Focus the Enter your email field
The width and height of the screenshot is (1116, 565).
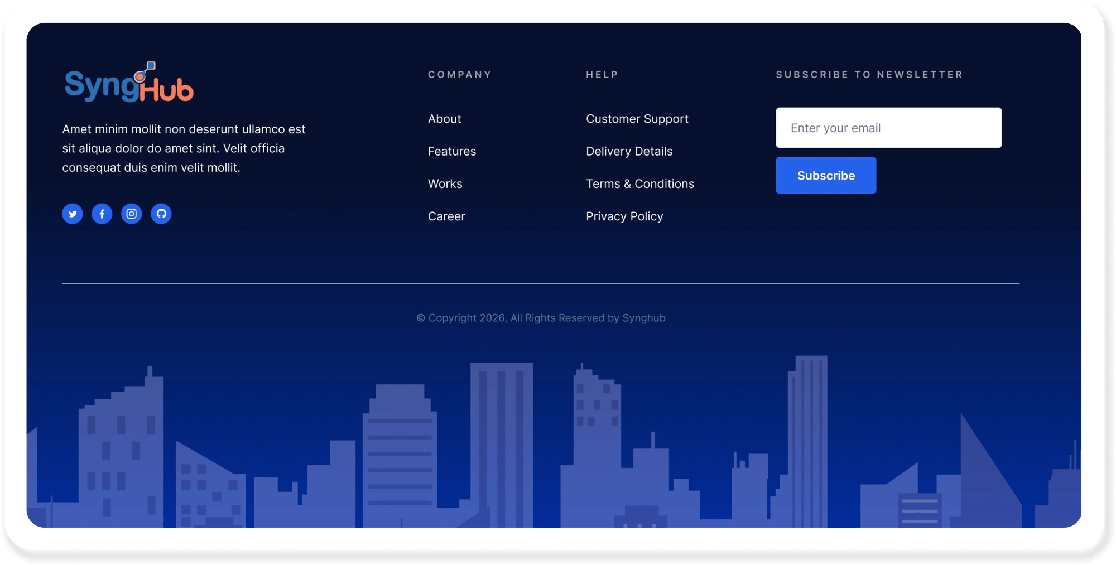point(888,128)
